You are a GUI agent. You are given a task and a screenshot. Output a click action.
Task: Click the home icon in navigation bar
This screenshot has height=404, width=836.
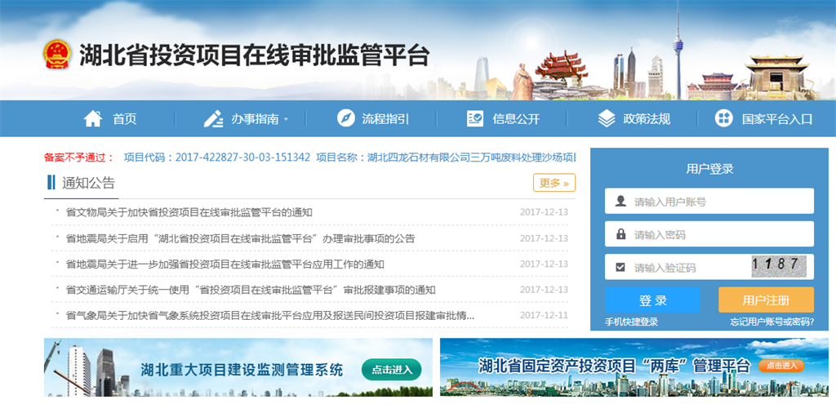[x=93, y=119]
